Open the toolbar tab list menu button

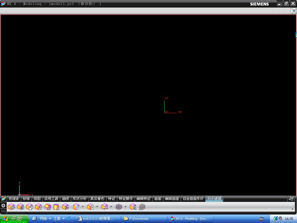click(x=291, y=199)
